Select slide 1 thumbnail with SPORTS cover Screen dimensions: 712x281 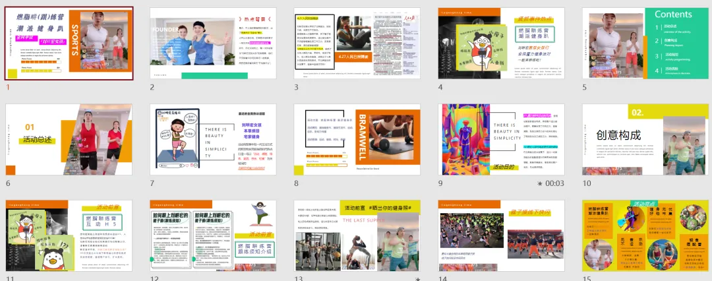click(69, 43)
